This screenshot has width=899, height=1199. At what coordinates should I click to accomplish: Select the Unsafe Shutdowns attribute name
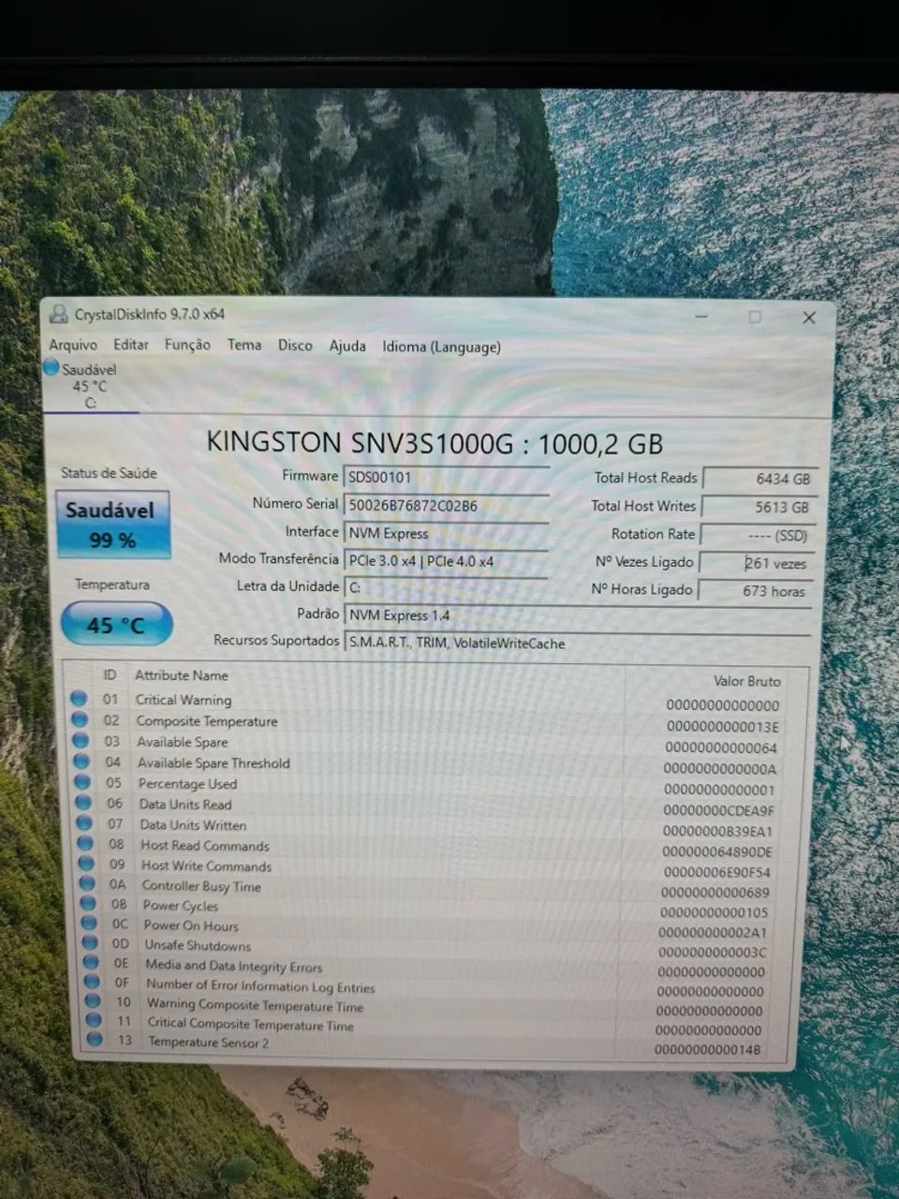(199, 945)
